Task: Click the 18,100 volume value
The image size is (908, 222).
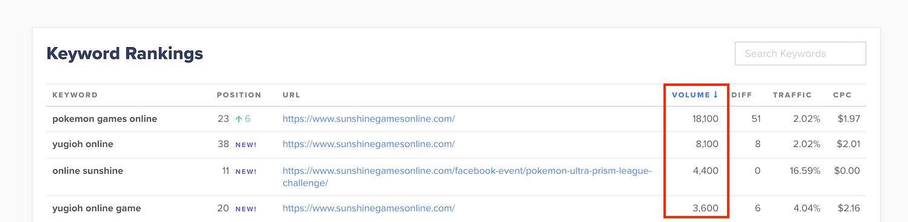Action: pyautogui.click(x=705, y=119)
